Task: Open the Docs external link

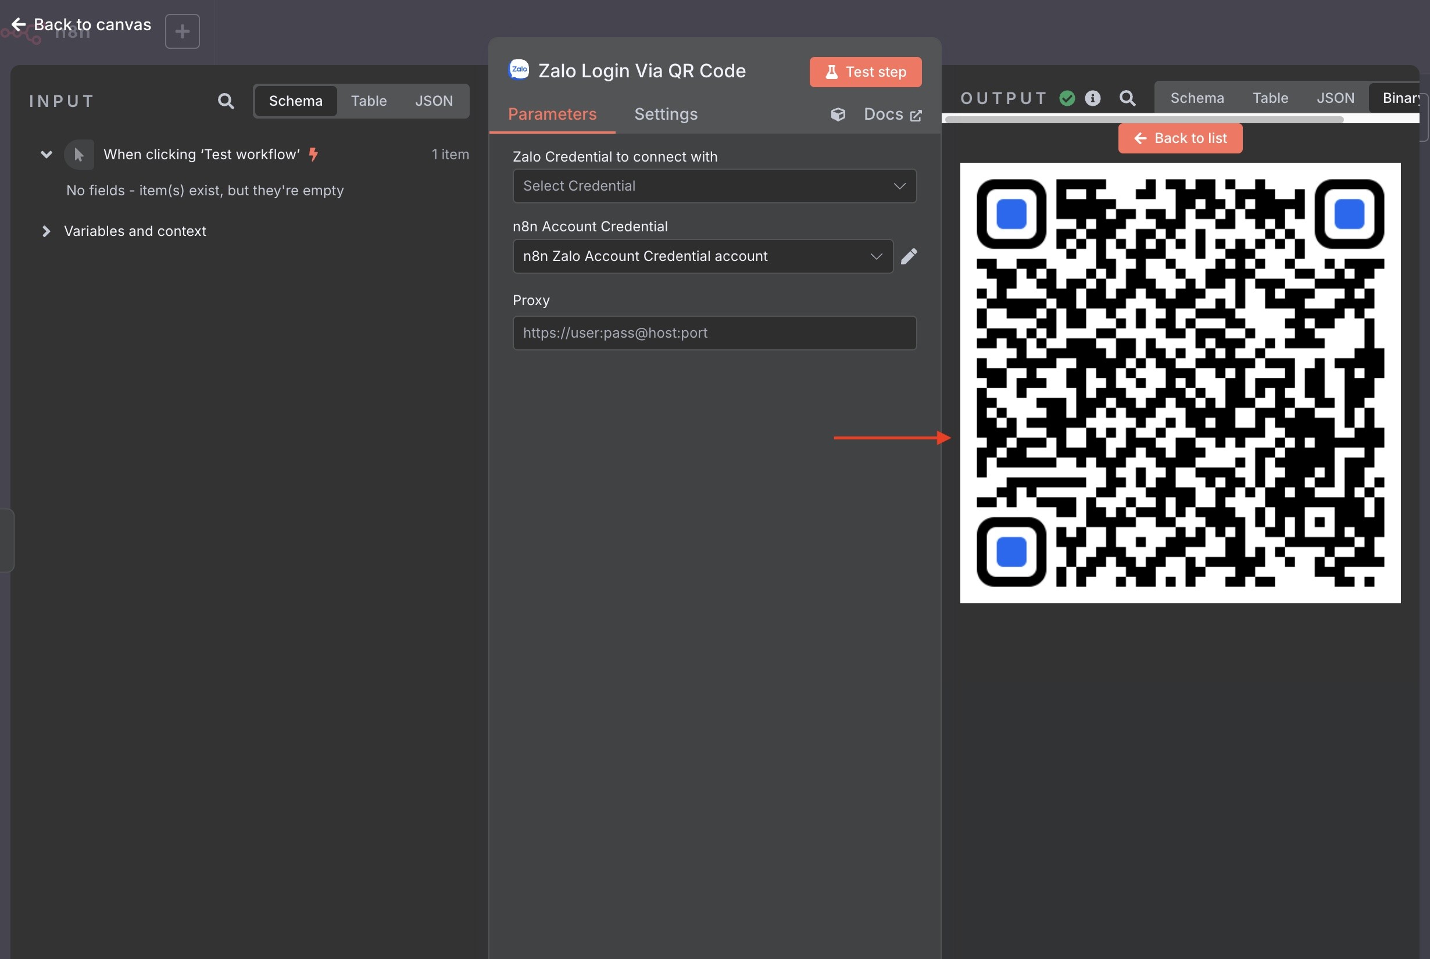Action: point(892,114)
